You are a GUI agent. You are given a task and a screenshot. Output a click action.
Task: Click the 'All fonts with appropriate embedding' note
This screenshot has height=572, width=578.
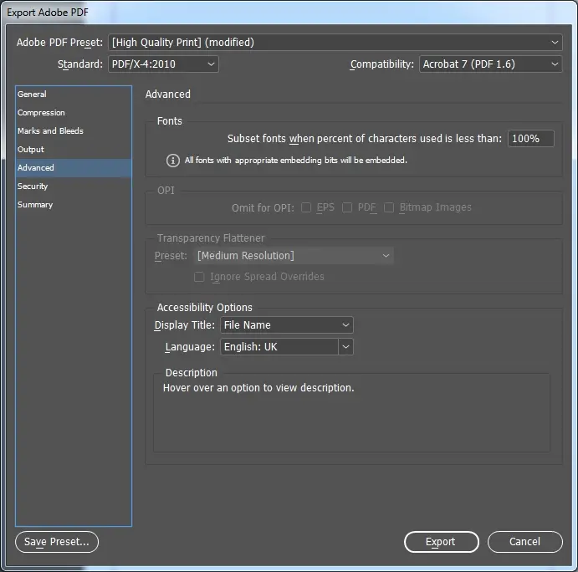(295, 161)
